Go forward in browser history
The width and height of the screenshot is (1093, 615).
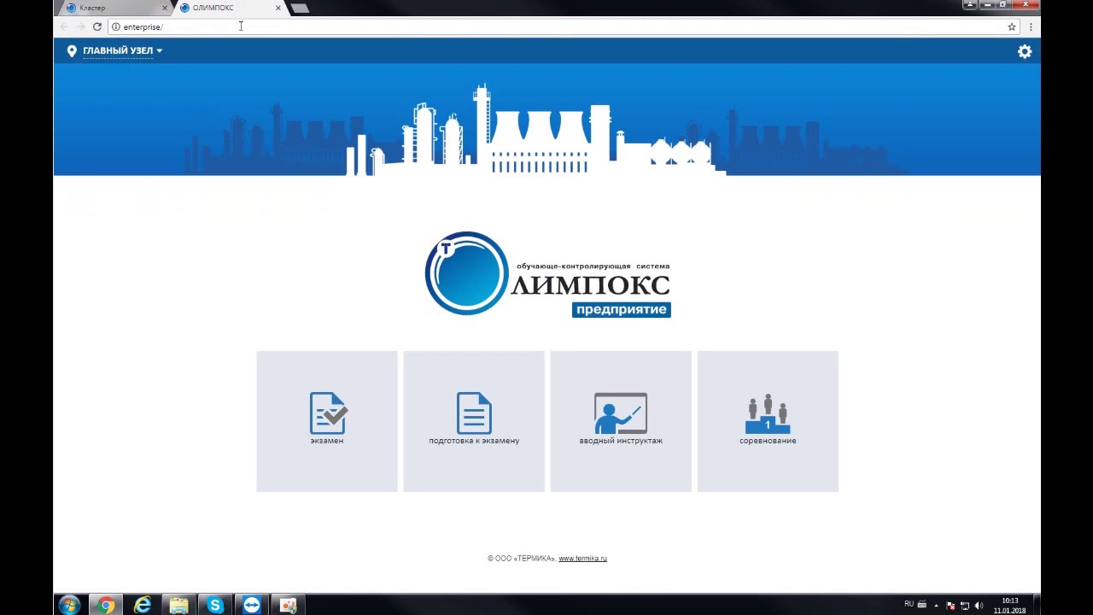[x=80, y=26]
